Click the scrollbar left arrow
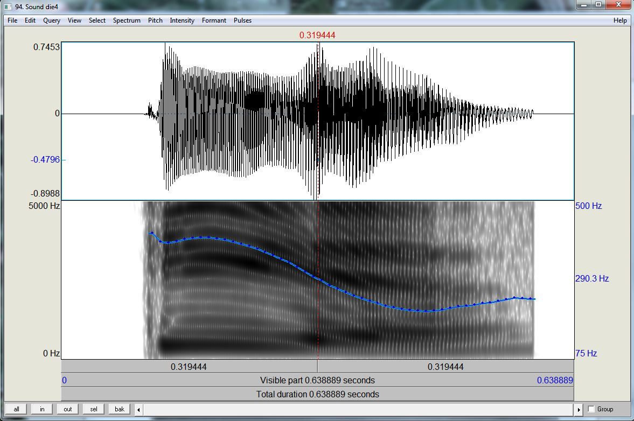This screenshot has width=634, height=421. point(138,410)
